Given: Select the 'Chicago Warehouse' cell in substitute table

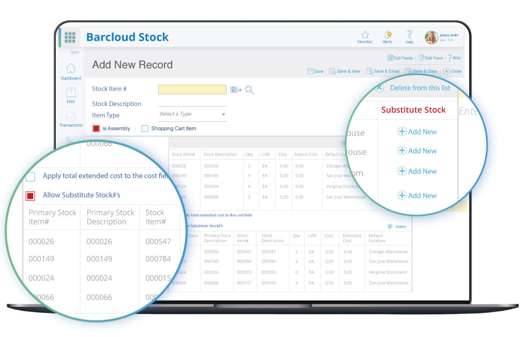Looking at the screenshot, I should [x=388, y=252].
